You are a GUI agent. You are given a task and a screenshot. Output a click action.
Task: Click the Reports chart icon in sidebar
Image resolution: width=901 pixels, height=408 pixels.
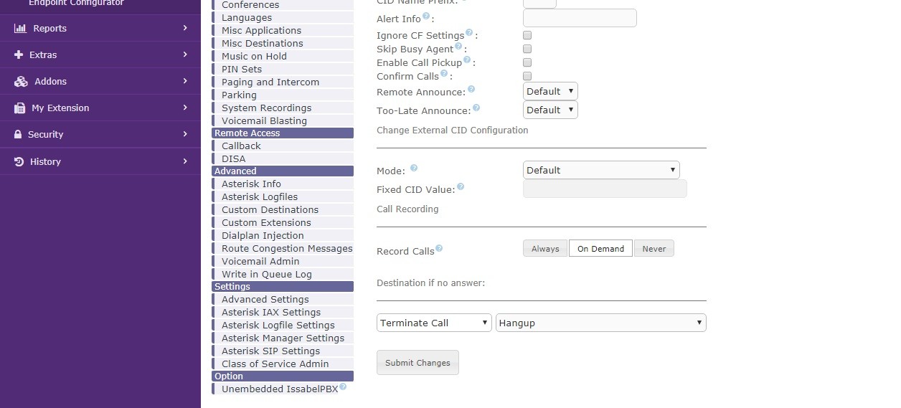point(20,28)
